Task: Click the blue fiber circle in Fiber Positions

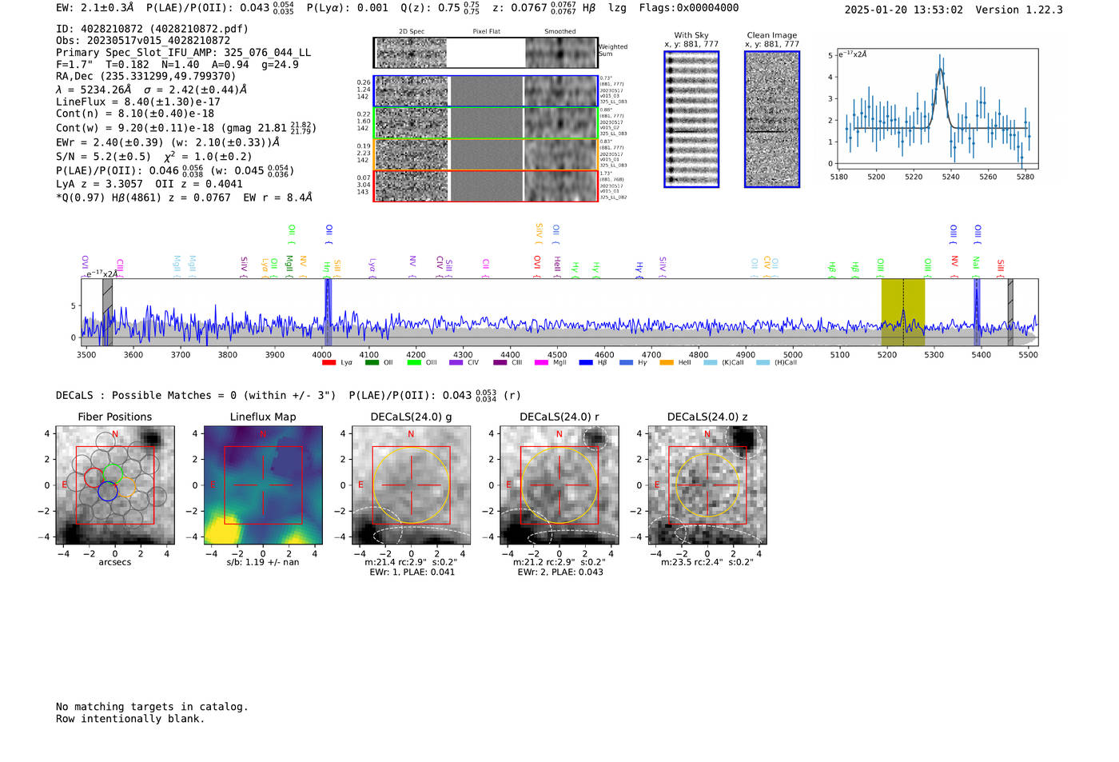Action: (108, 492)
